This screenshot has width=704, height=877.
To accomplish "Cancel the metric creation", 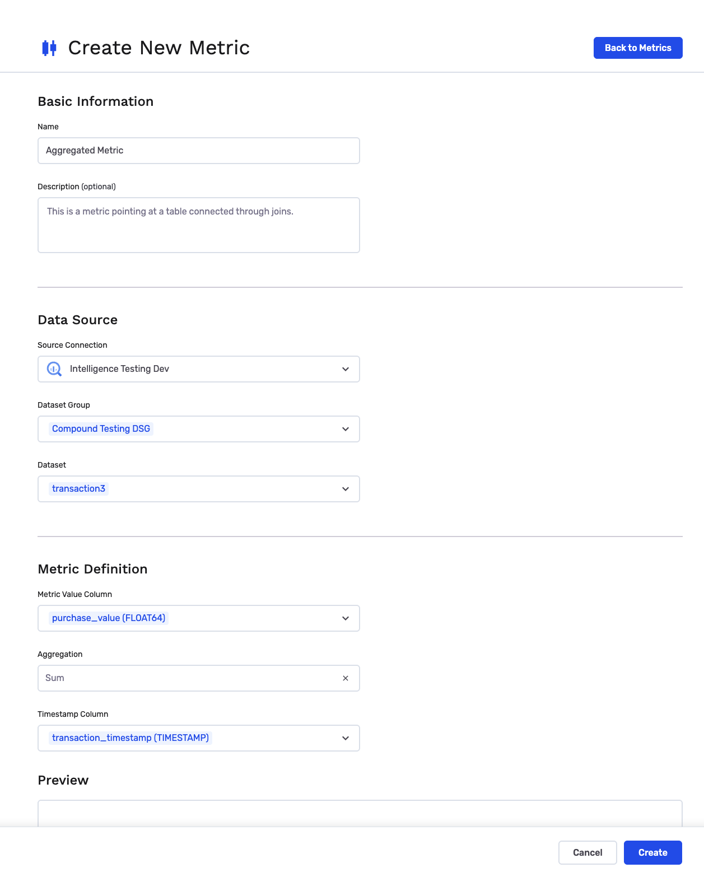I will coord(588,852).
